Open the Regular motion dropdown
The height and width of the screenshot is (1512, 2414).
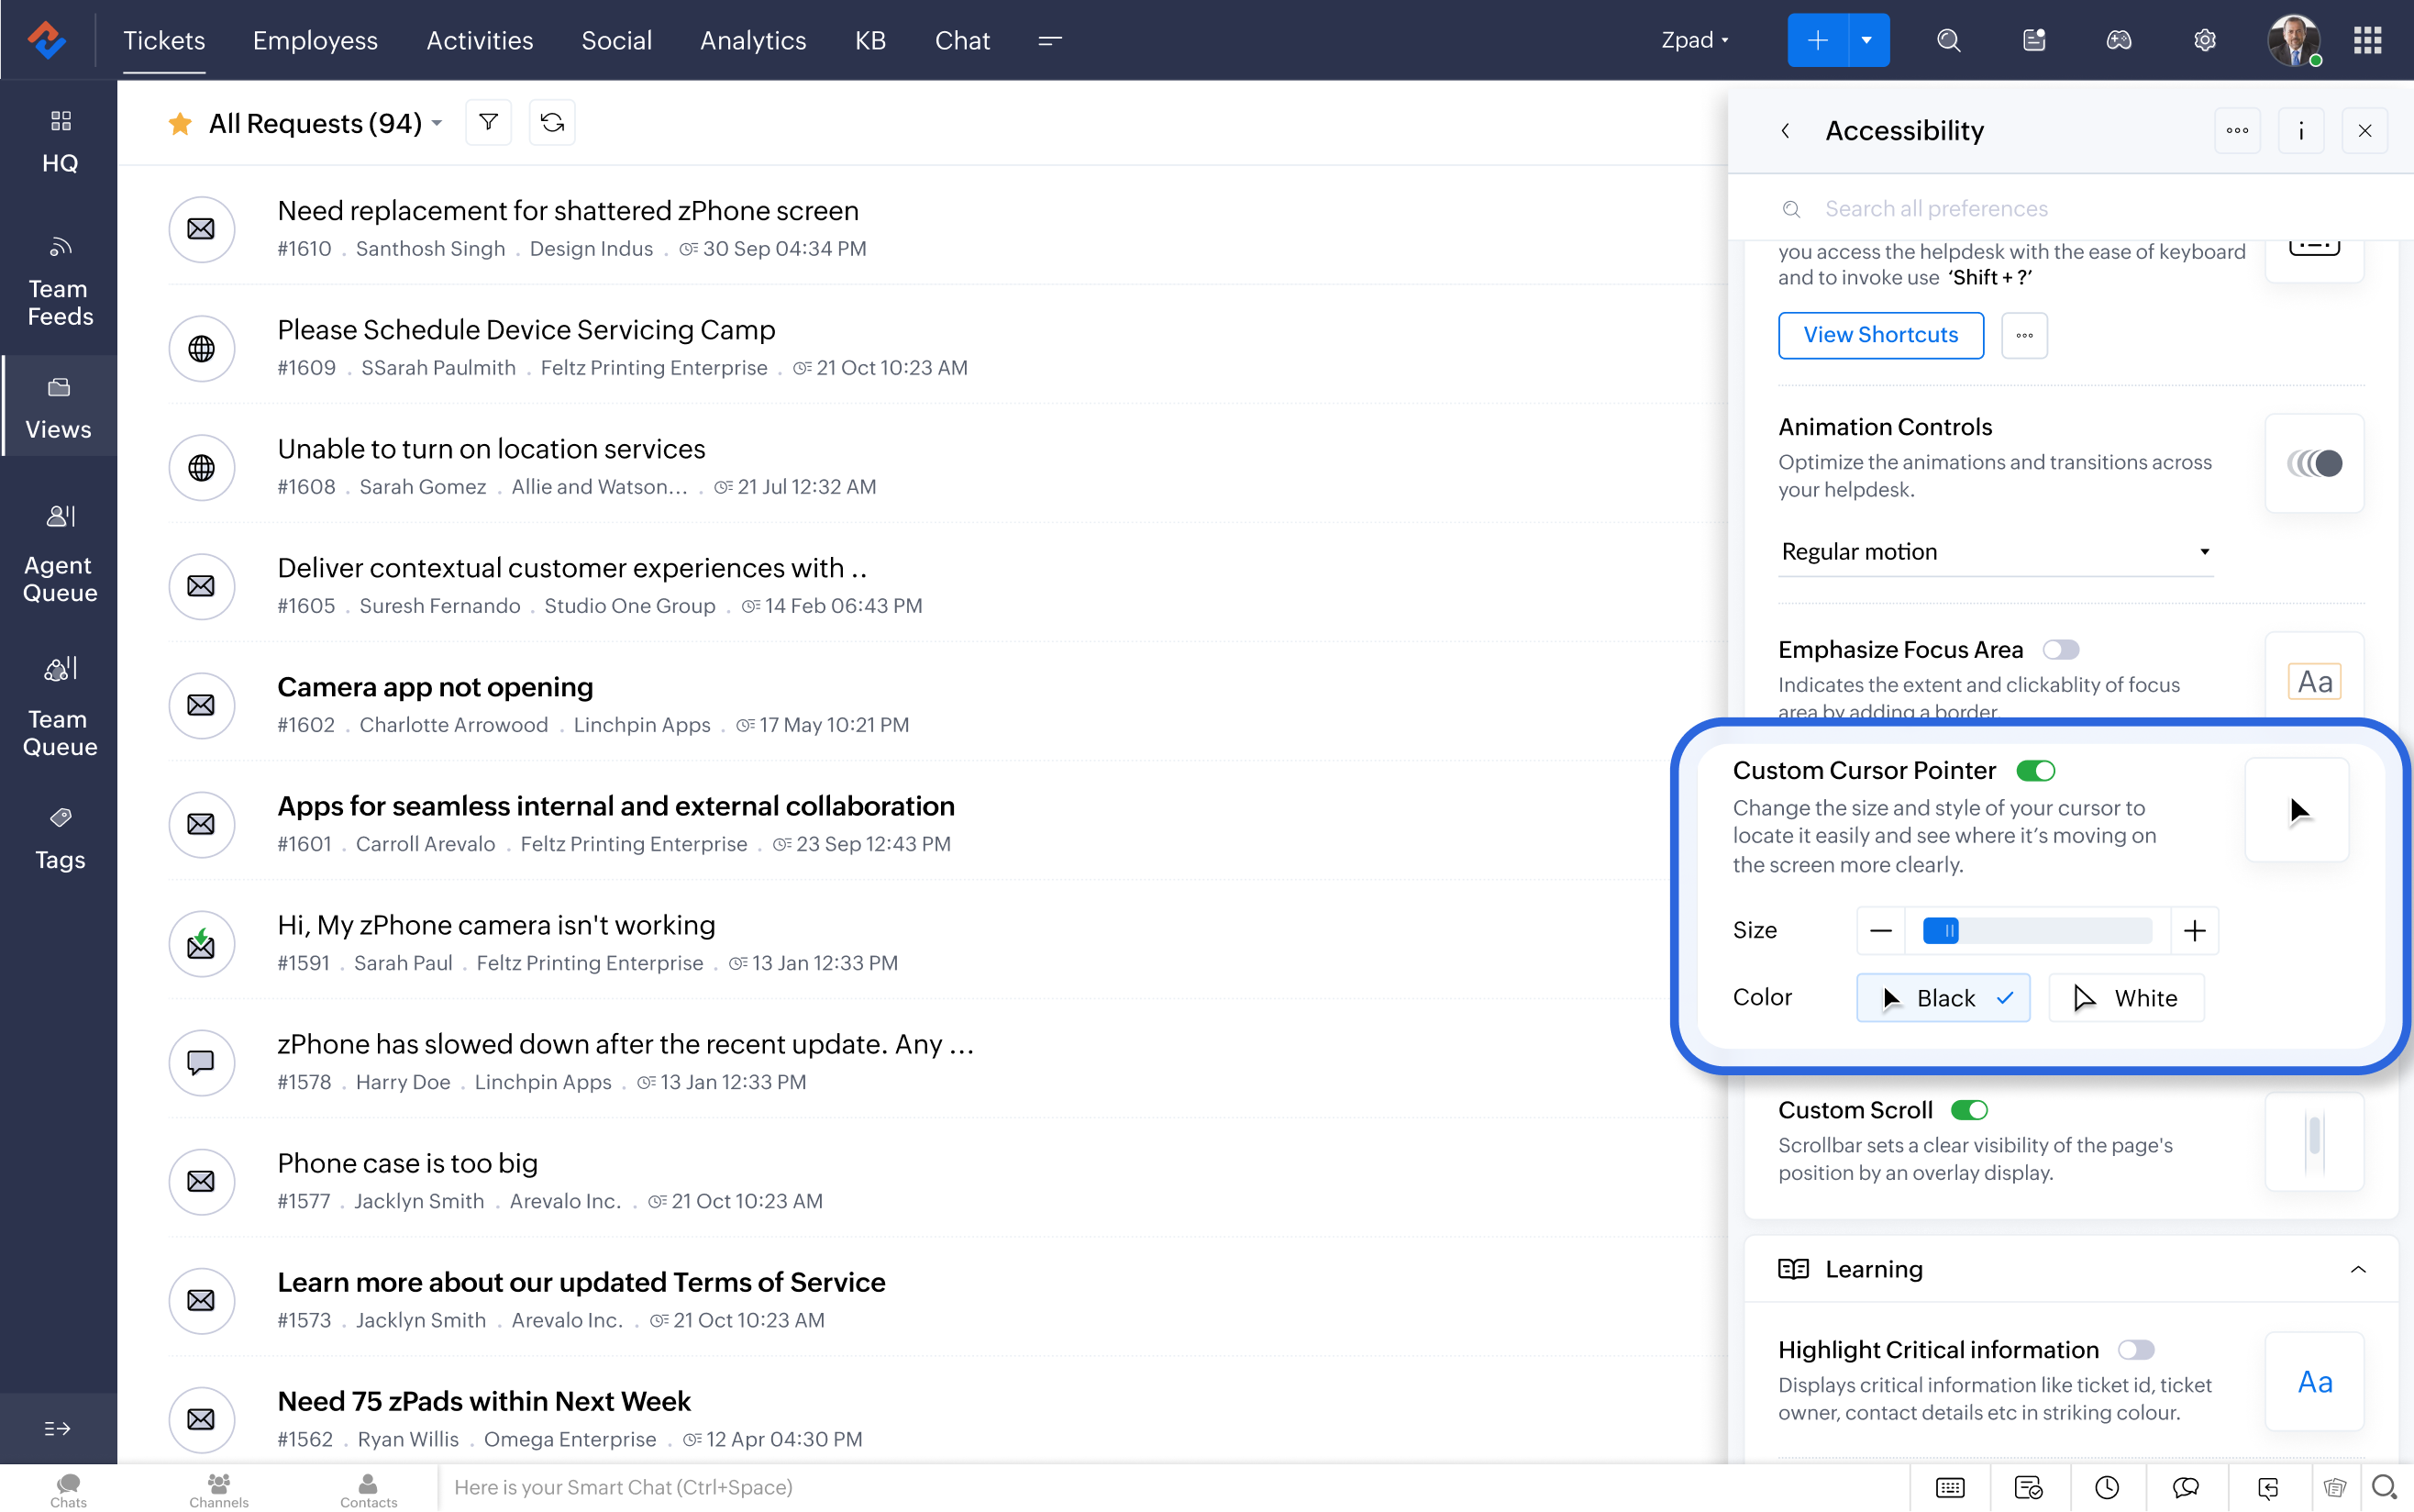click(1994, 552)
